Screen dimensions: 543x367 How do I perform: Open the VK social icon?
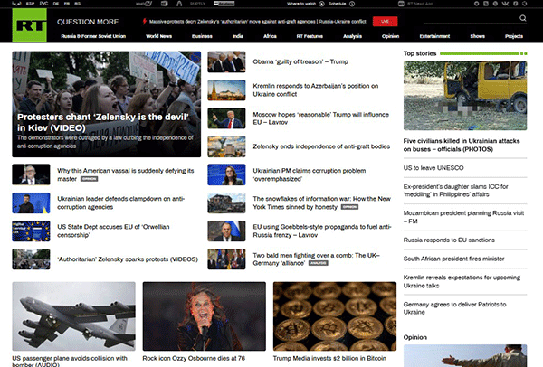505,4
